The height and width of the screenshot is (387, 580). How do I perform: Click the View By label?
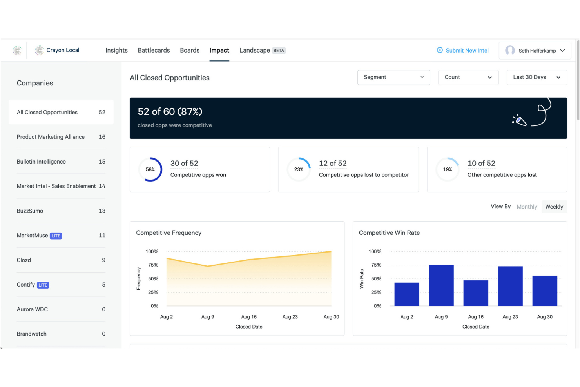coord(500,206)
